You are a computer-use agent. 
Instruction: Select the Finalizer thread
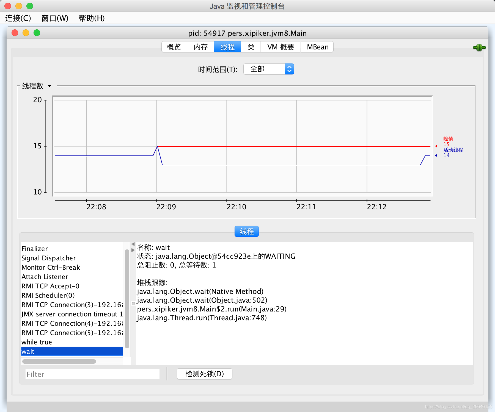[72, 249]
